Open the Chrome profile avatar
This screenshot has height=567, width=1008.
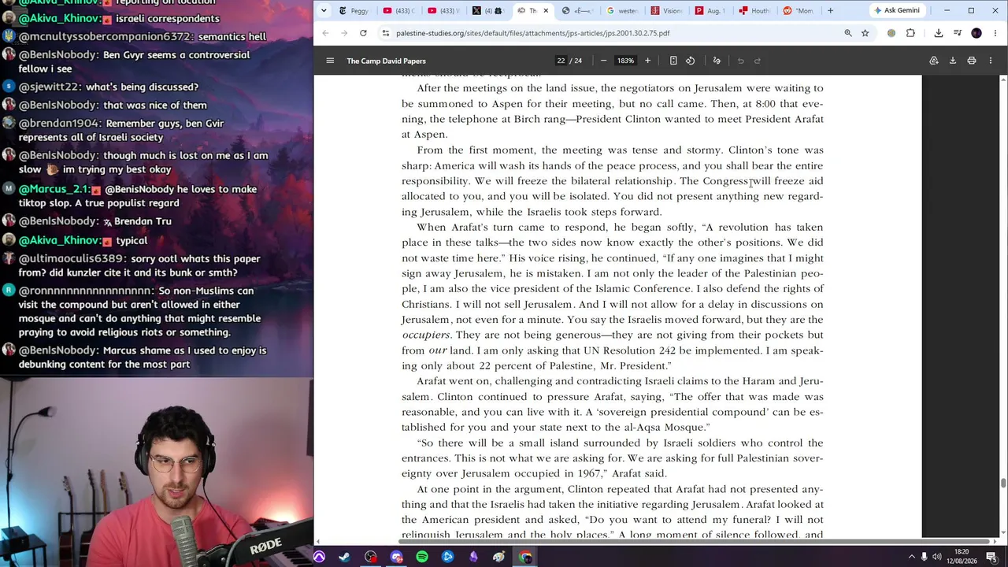coord(976,33)
